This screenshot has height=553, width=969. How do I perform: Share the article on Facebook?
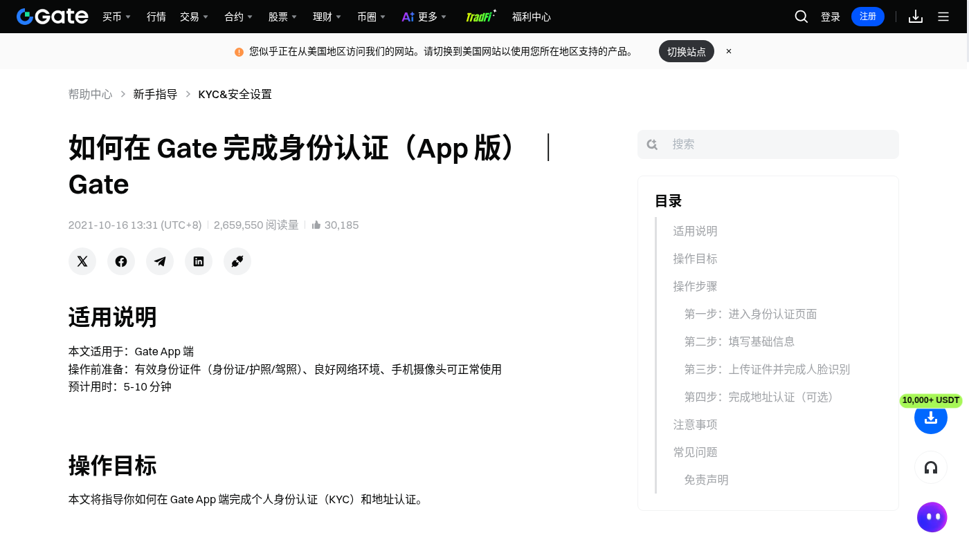pos(121,261)
